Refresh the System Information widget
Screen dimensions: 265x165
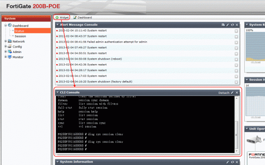(x=233, y=162)
